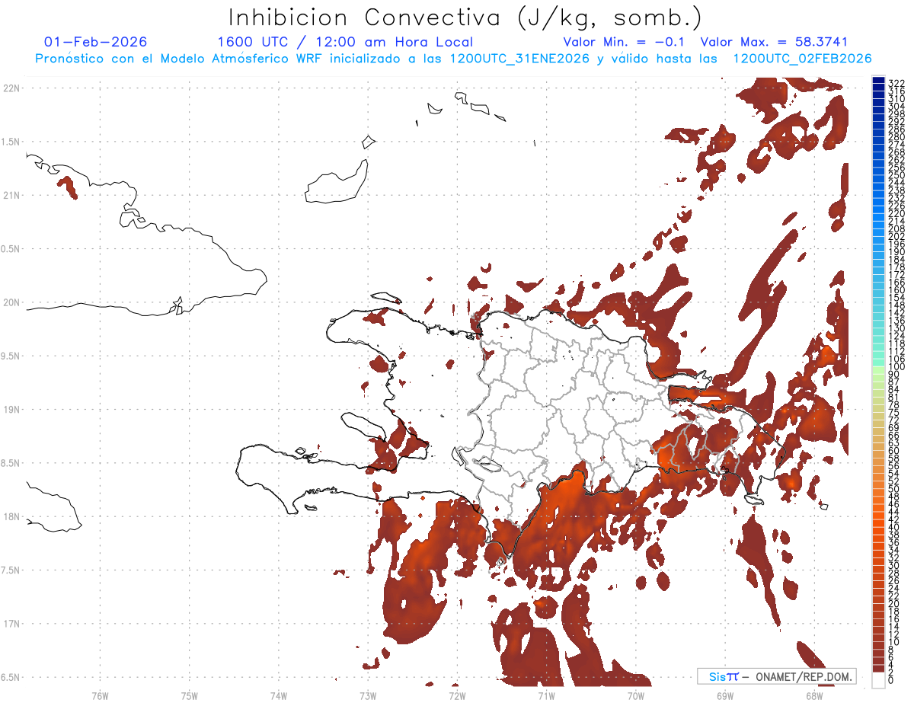Click the "Valor Max. = 58.3741" readout
Image resolution: width=914 pixels, height=706 pixels.
click(x=774, y=42)
